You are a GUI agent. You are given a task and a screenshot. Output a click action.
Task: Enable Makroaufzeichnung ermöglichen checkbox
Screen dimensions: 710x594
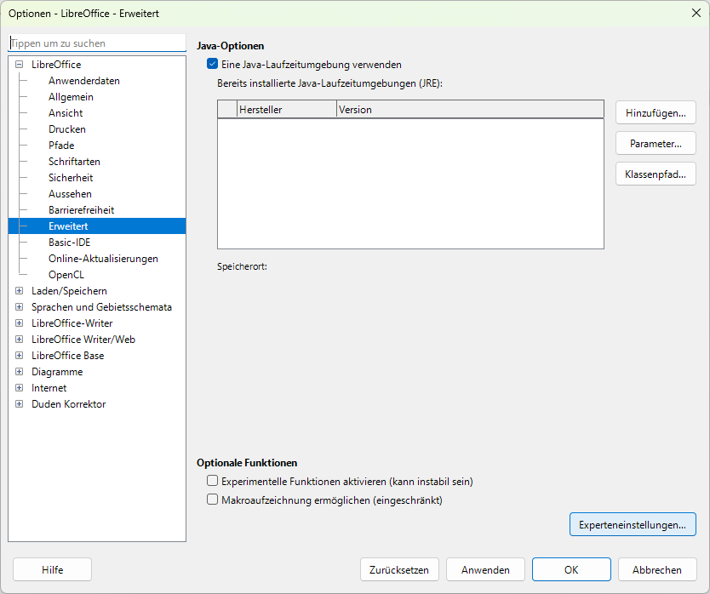click(213, 500)
